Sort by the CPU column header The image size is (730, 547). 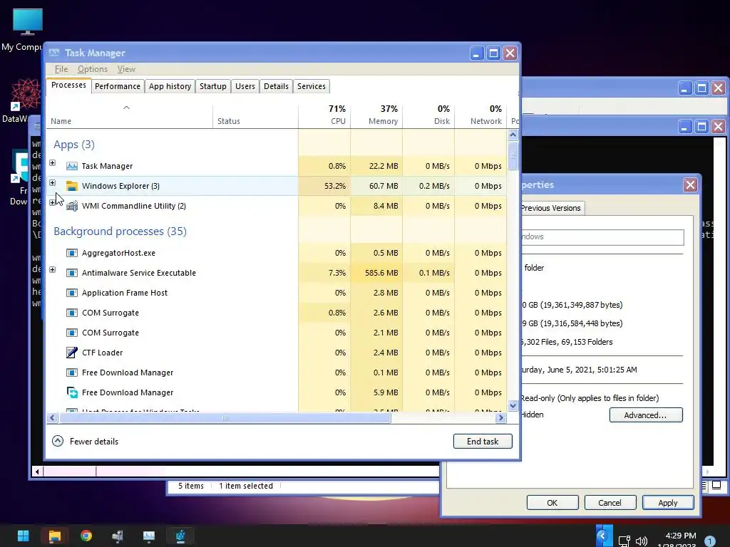coord(324,115)
